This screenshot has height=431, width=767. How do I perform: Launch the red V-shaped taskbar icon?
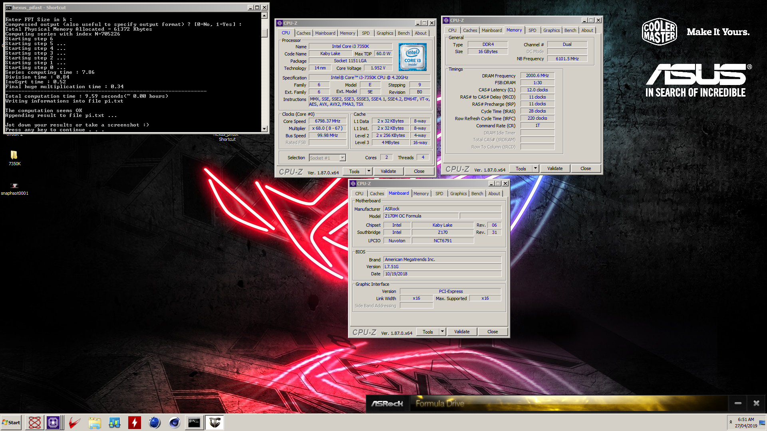74,423
